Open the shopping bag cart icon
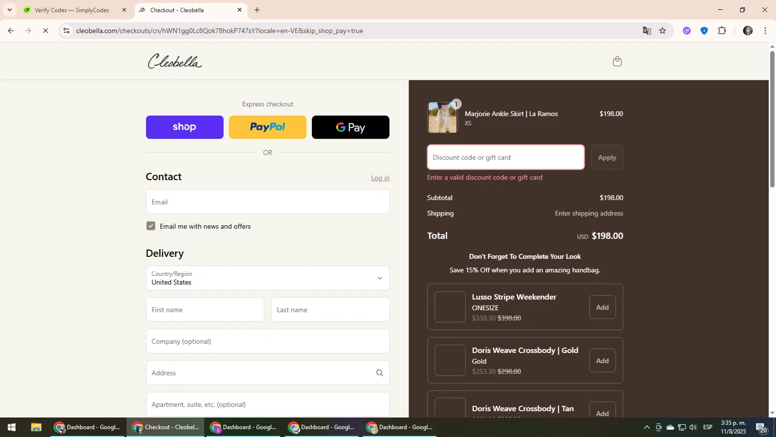Viewport: 776px width, 437px height. [617, 62]
